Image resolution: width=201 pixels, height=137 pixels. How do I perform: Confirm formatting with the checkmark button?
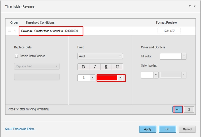[x=177, y=109]
